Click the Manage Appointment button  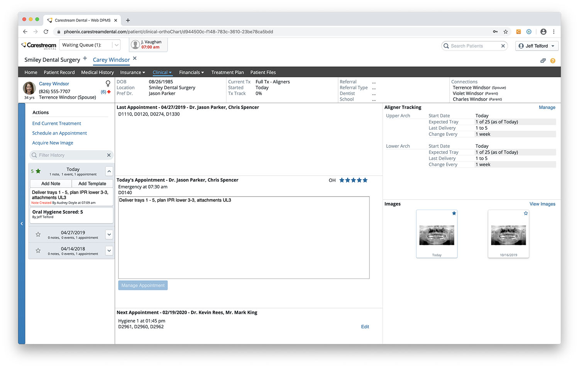(x=143, y=285)
